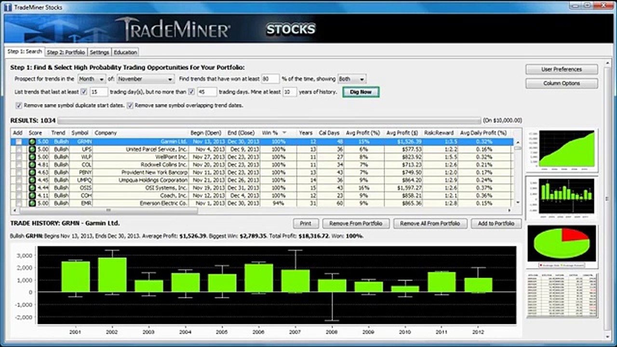Open the Both trend direction dropdown

(352, 79)
